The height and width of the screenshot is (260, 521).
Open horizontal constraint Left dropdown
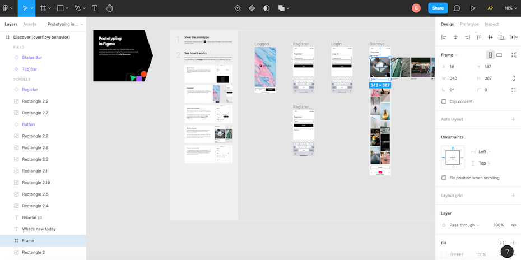(x=485, y=152)
